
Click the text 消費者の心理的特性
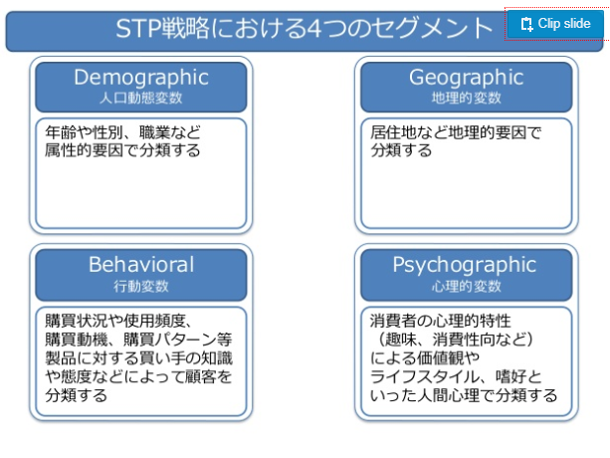pos(441,321)
